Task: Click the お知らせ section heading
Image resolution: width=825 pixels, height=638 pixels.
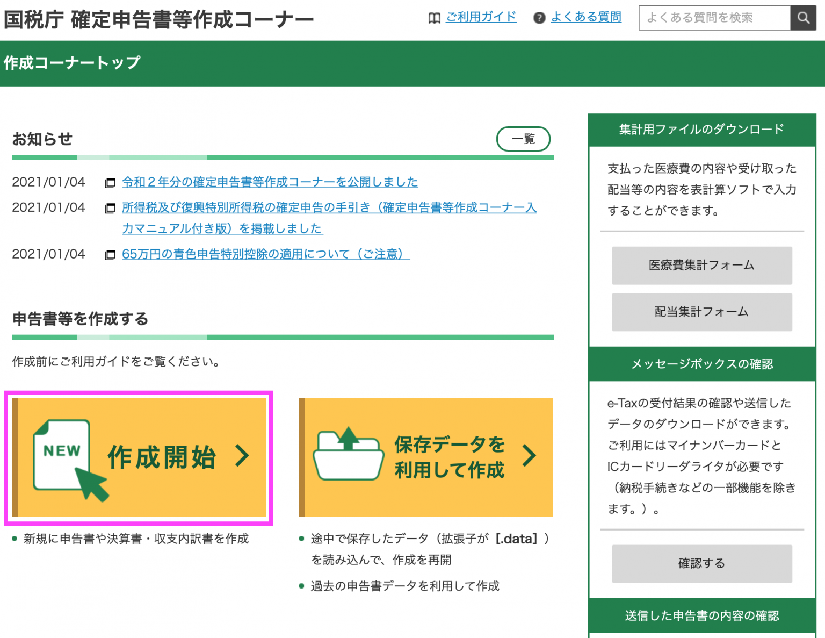Action: click(x=42, y=139)
